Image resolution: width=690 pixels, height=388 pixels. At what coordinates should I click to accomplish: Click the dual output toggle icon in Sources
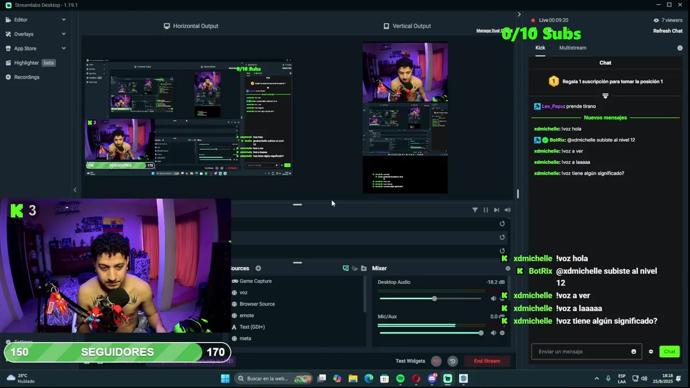[x=346, y=268]
